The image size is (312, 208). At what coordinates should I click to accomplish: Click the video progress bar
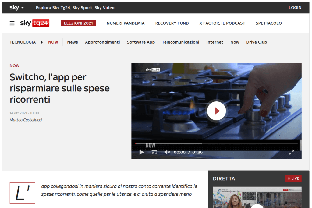point(216,143)
